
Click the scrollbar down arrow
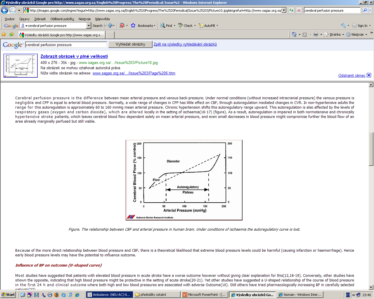click(371, 287)
